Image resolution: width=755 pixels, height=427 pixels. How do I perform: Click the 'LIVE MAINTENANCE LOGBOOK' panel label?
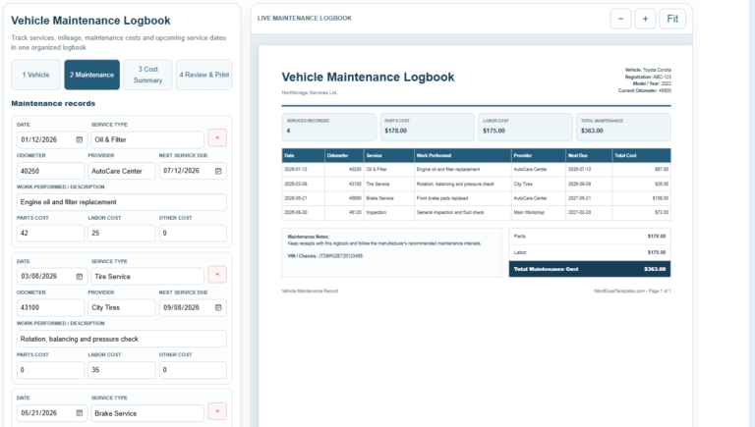305,19
